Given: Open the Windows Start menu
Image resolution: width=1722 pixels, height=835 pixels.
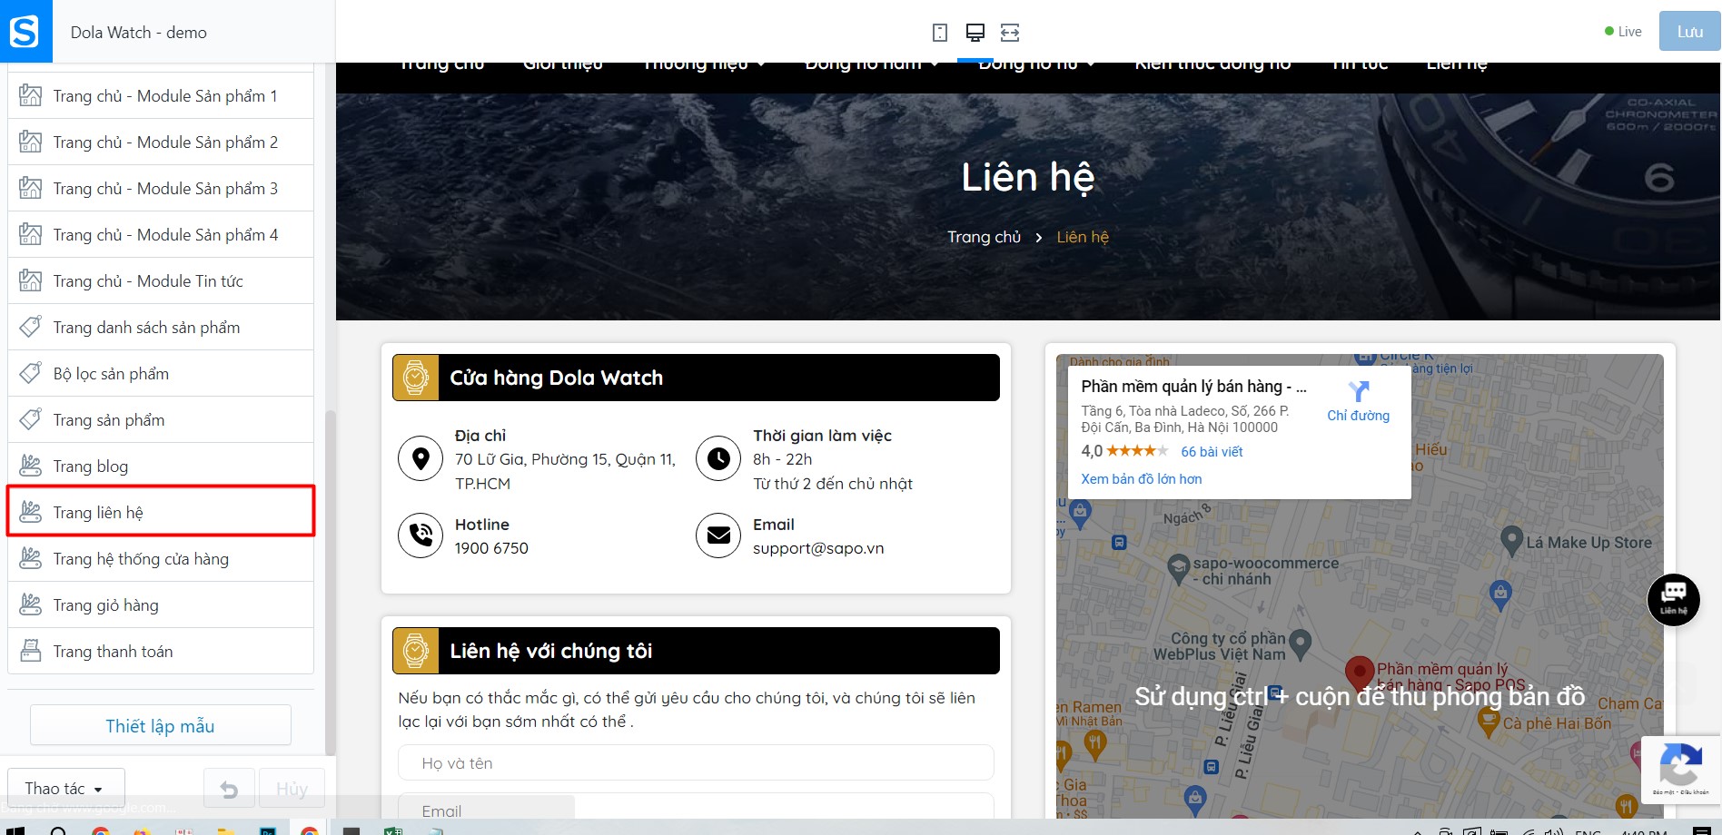Looking at the screenshot, I should pos(16,830).
